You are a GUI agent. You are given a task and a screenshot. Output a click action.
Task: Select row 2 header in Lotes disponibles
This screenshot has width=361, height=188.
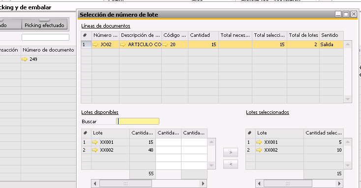coord(86,150)
